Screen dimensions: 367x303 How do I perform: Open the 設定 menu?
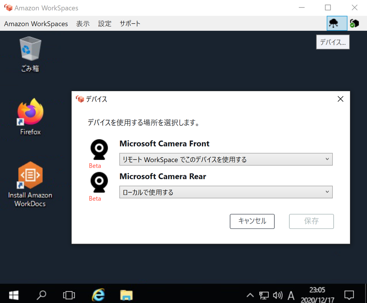tap(105, 24)
